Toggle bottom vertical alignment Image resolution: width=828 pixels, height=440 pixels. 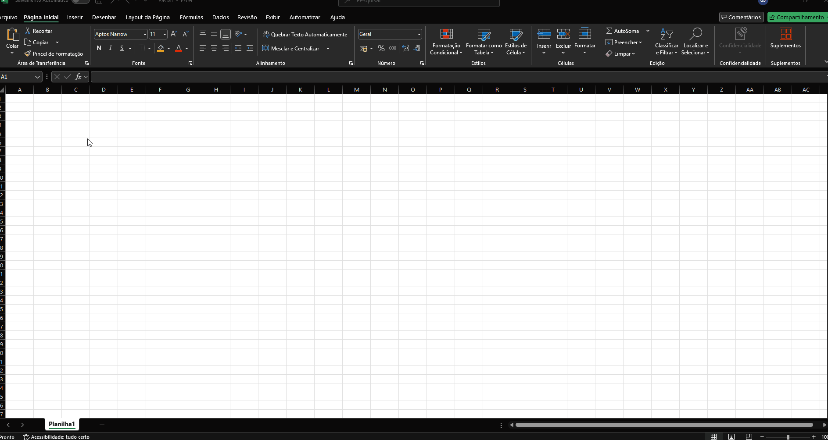pyautogui.click(x=225, y=34)
